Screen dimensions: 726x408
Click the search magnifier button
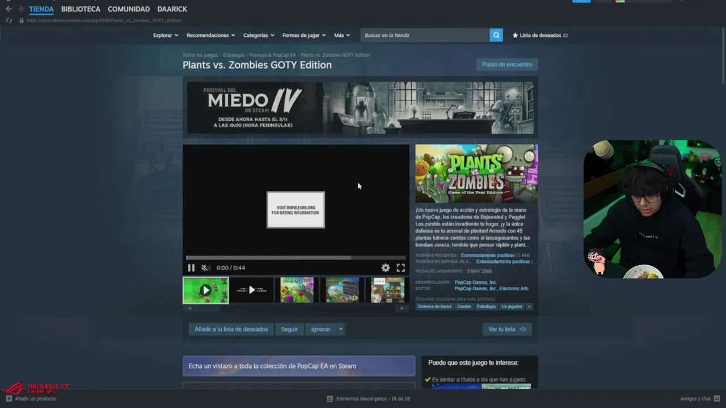tap(496, 35)
